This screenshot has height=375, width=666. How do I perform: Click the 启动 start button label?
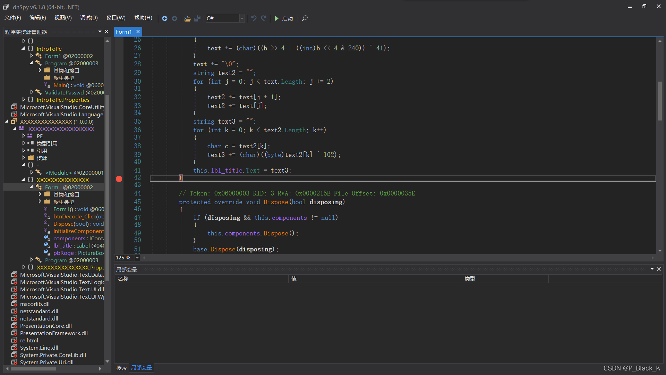point(287,19)
